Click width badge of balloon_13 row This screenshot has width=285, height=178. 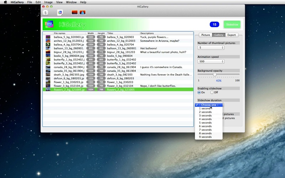pyautogui.click(x=91, y=48)
